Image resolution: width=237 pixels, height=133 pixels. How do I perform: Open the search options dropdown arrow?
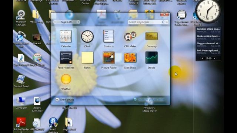(167, 22)
